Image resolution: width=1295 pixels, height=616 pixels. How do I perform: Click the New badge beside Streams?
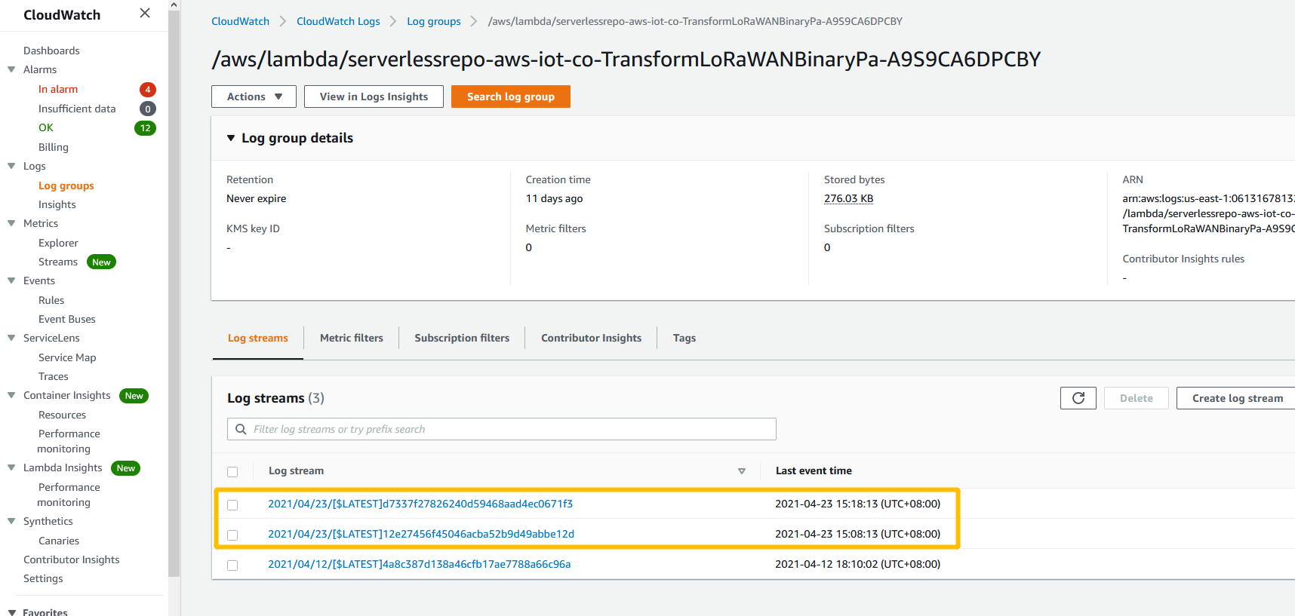101,262
